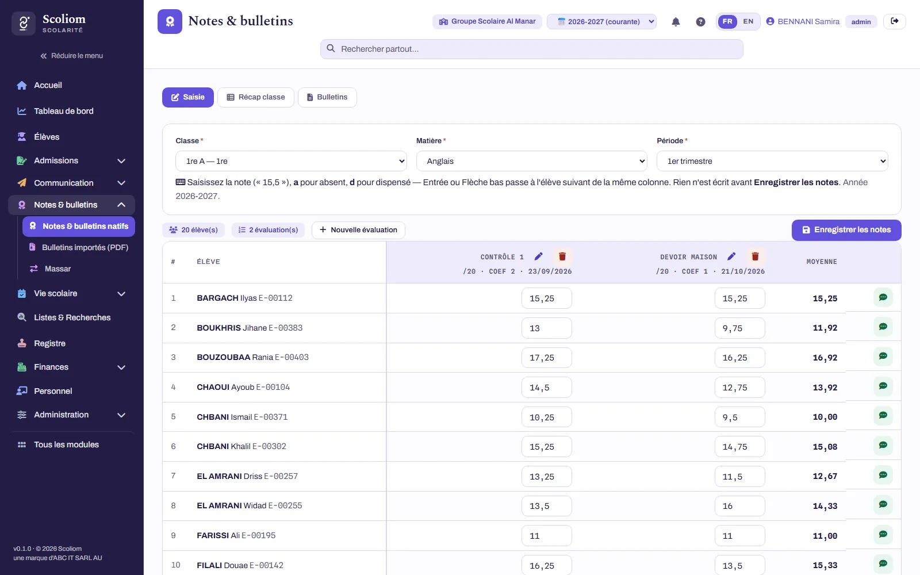The height and width of the screenshot is (575, 920).
Task: Open comment icon for CHAOUI Ayoub
Action: click(x=883, y=387)
